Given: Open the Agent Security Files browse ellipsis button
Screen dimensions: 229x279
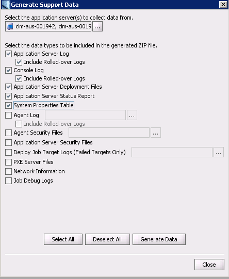Looking at the screenshot, I should [156, 133].
